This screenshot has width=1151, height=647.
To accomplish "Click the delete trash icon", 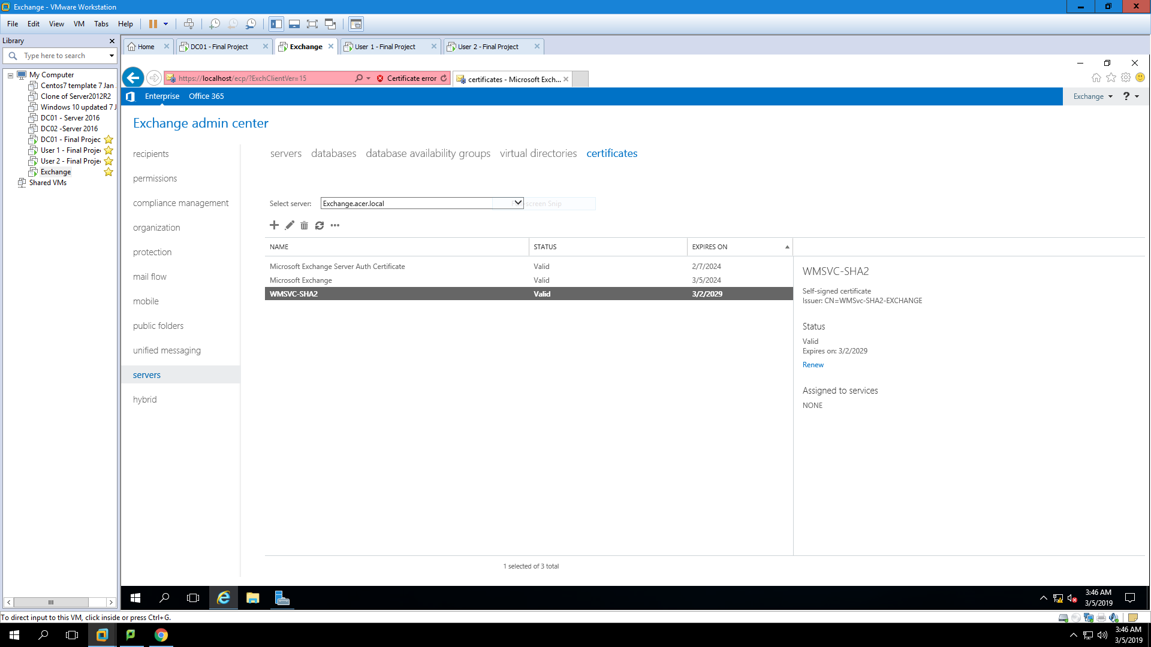I will (304, 225).
